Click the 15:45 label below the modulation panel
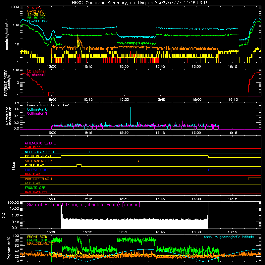This screenshot has width=265, height=265. pos(160,133)
